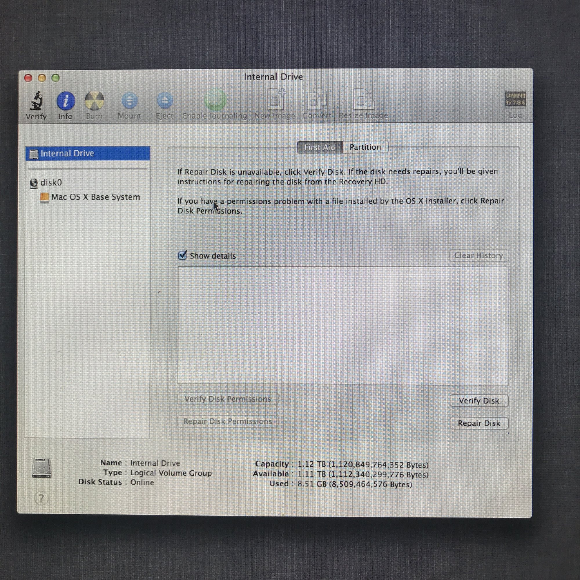The height and width of the screenshot is (580, 580).
Task: Select disk0 in the sidebar
Action: point(51,182)
